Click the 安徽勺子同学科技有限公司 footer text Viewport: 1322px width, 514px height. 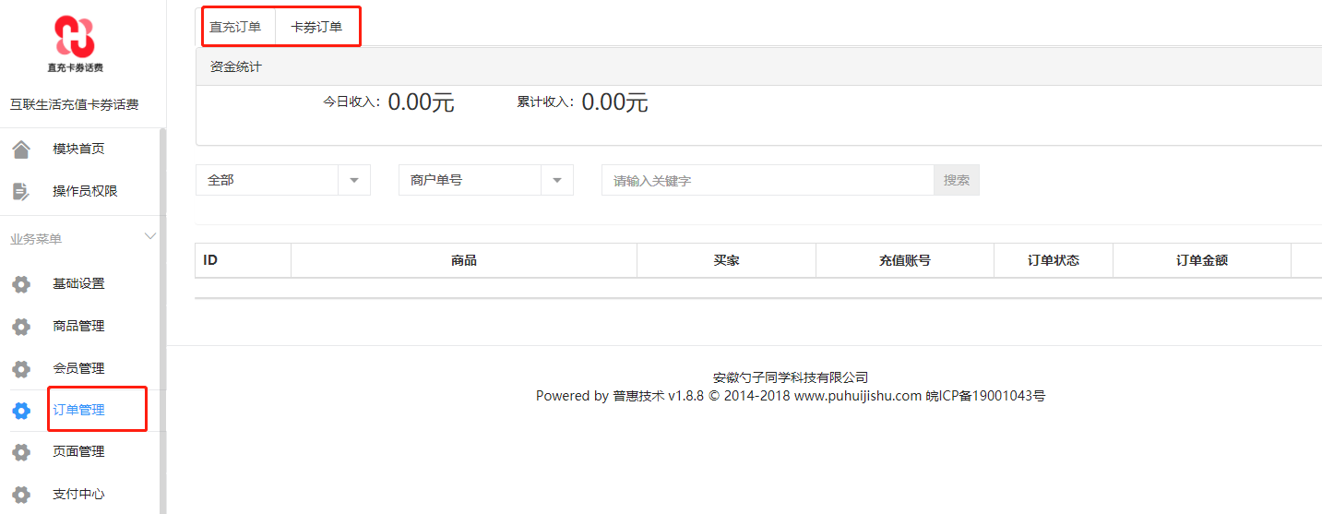(x=791, y=377)
